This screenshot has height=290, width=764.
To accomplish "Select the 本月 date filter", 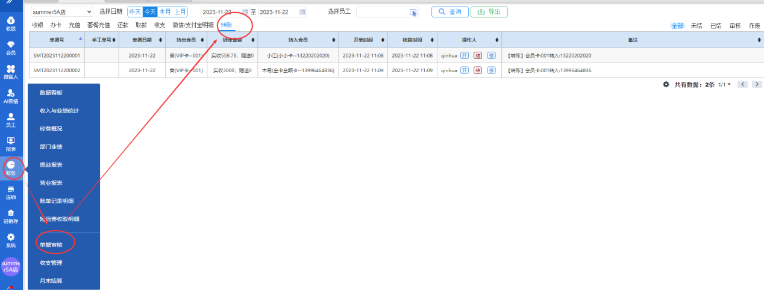I will point(164,11).
